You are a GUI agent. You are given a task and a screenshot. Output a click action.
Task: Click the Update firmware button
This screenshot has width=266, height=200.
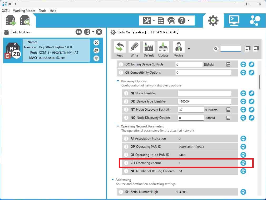163,49
